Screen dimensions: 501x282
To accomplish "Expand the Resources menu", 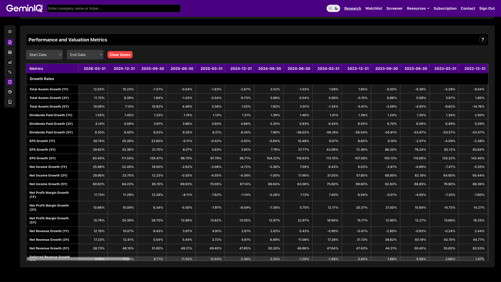I will tap(418, 8).
